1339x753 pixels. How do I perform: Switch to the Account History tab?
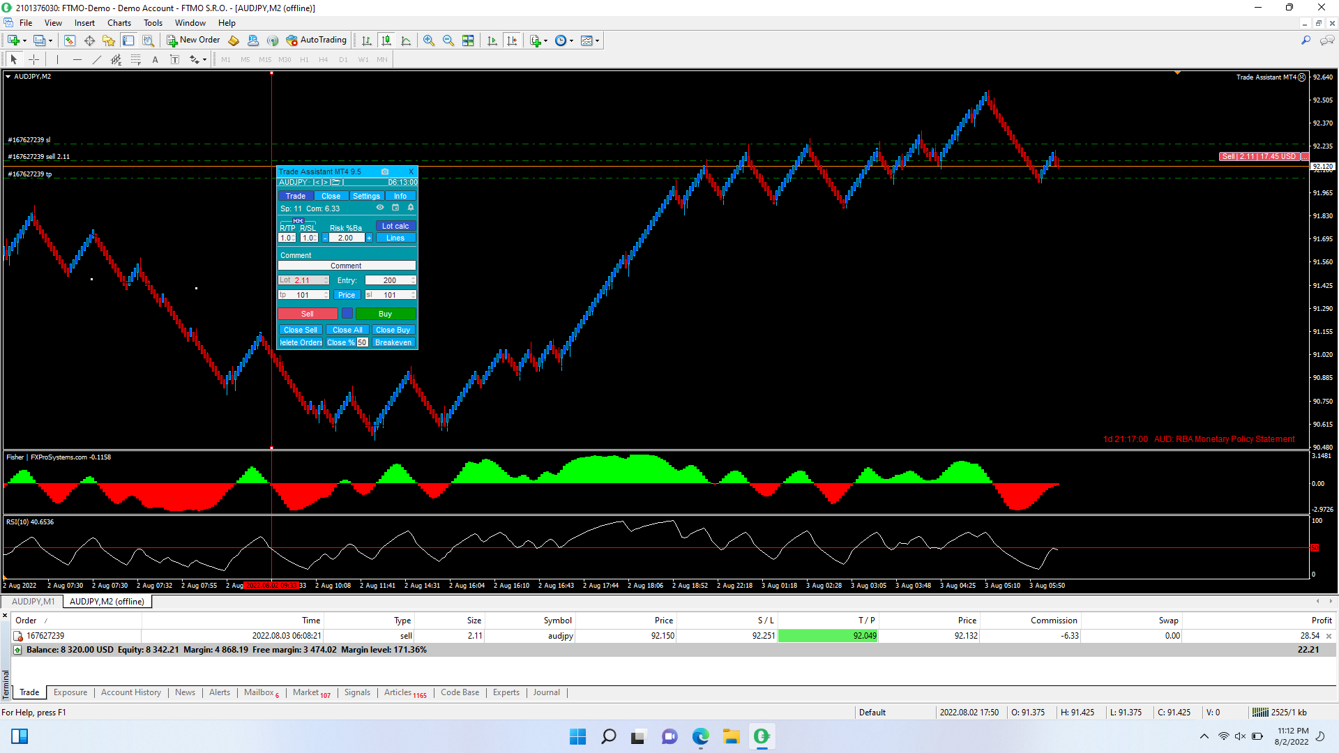coord(130,692)
